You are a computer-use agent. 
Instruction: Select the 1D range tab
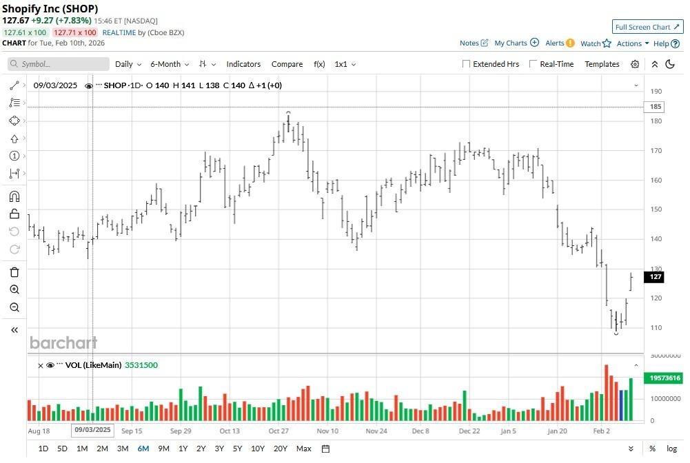tap(43, 449)
